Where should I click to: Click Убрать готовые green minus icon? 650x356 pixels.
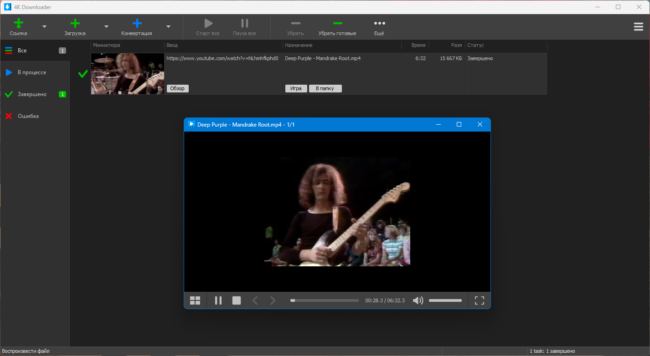(337, 23)
